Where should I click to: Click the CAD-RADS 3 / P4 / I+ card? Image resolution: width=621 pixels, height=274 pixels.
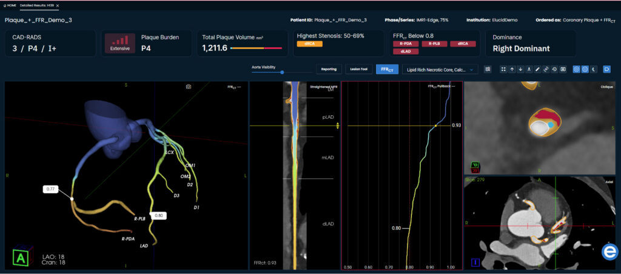tap(51, 43)
